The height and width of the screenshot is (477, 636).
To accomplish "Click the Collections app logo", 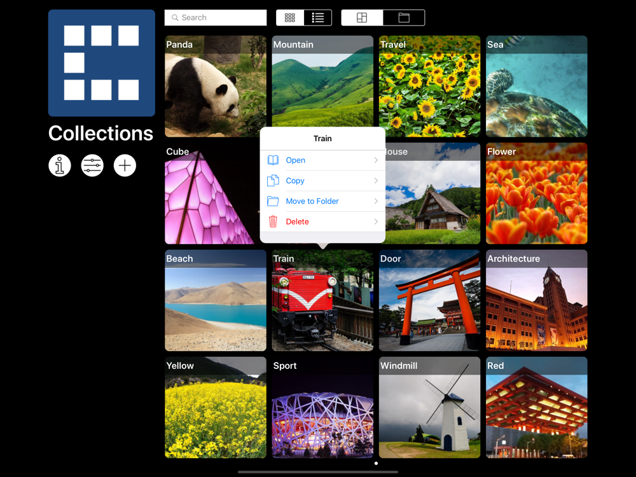I will (x=101, y=63).
